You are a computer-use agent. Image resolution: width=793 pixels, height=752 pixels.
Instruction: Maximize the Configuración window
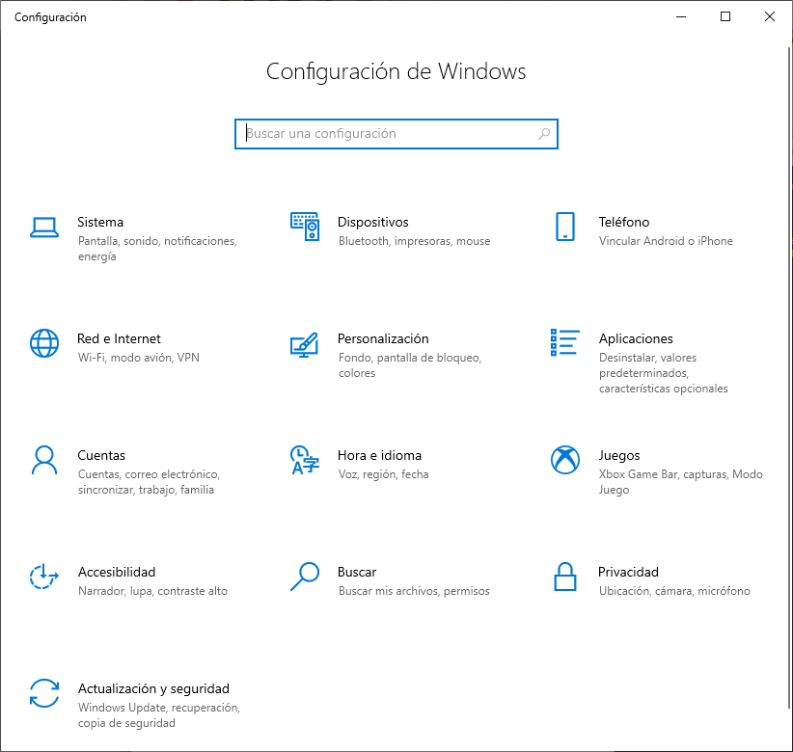coord(725,16)
